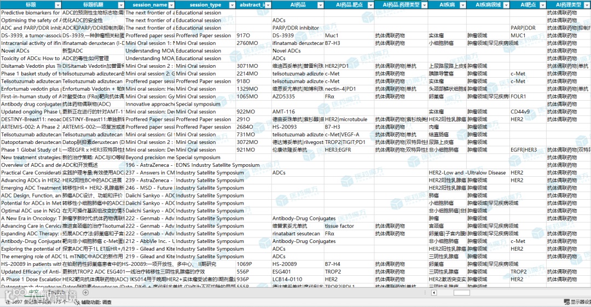The image size is (591, 307).
Task: Select the 'Novel ADCs' title cell
Action: pos(31,51)
